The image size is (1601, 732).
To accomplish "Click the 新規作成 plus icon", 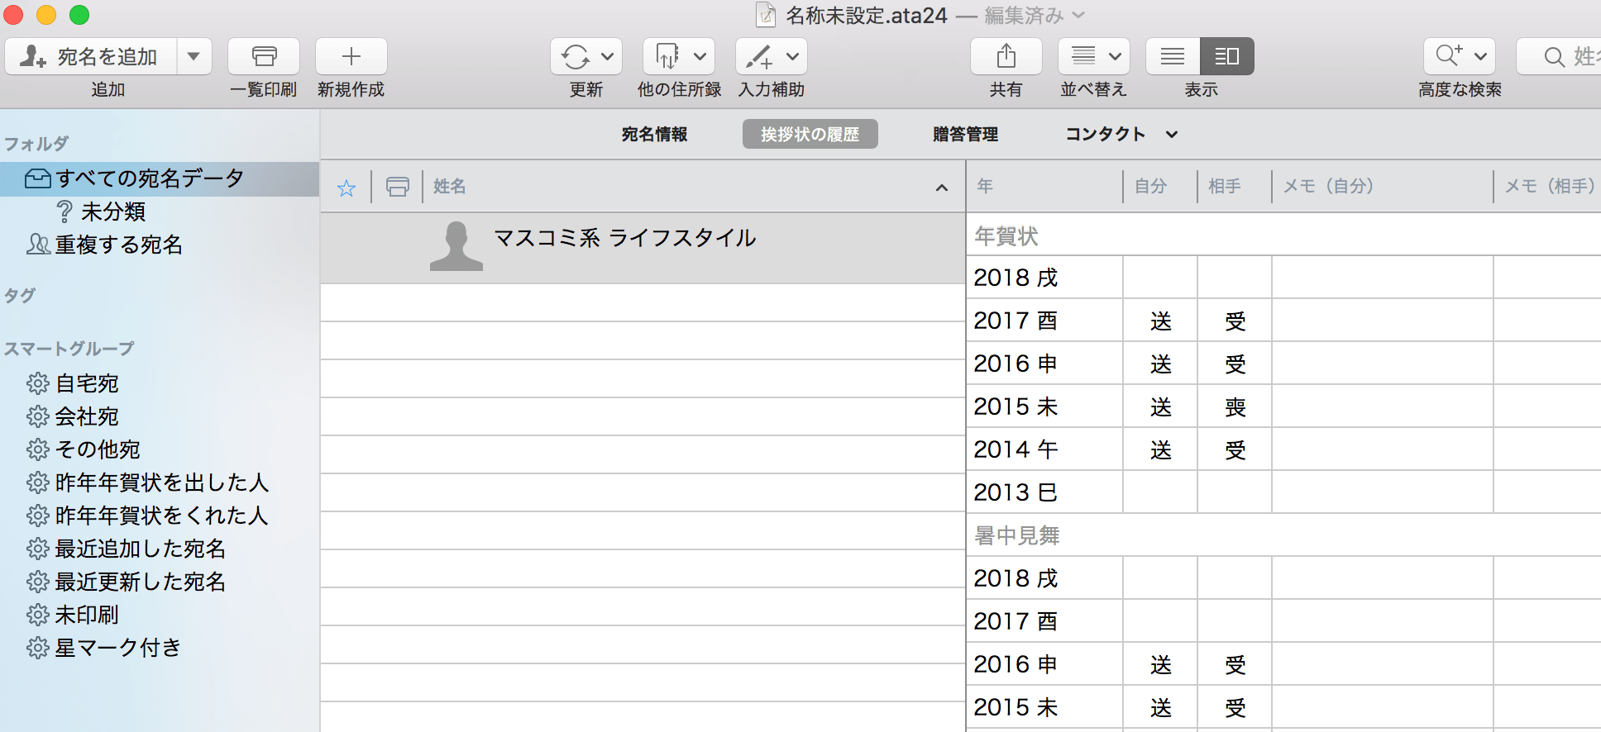I will click(351, 56).
